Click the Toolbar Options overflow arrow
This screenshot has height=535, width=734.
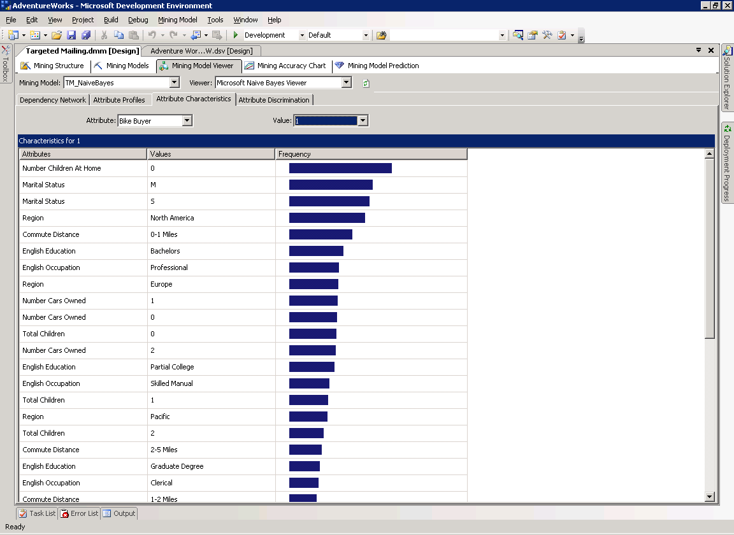(x=581, y=38)
